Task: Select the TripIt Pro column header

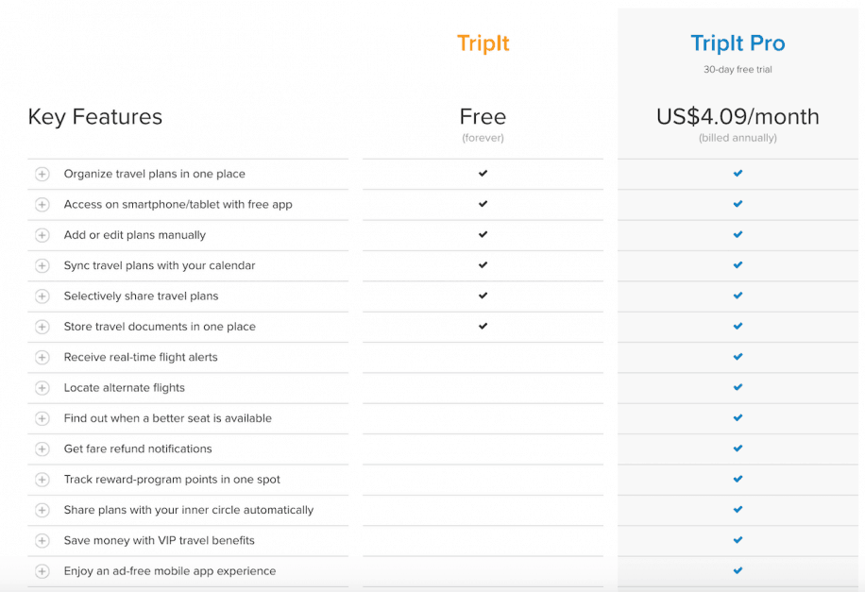Action: pyautogui.click(x=738, y=42)
